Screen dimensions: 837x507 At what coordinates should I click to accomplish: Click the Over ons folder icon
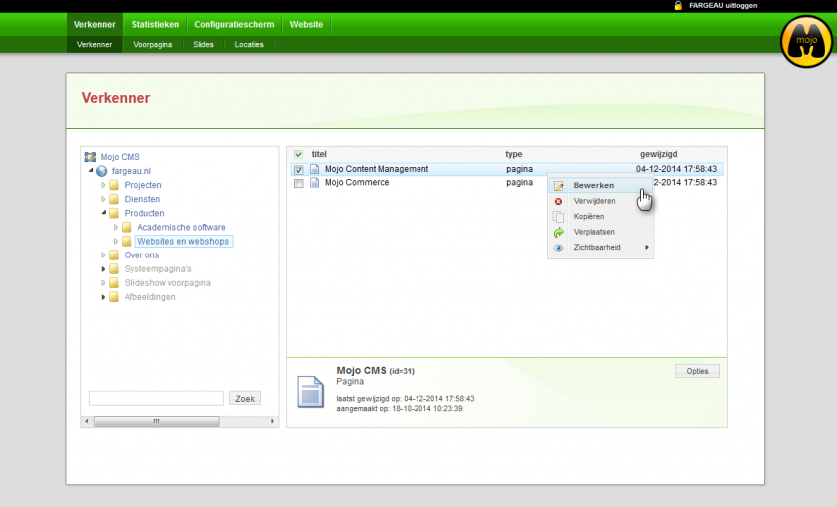pos(114,254)
